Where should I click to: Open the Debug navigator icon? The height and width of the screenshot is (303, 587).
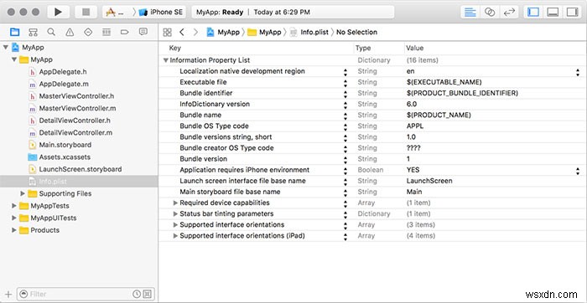click(106, 32)
